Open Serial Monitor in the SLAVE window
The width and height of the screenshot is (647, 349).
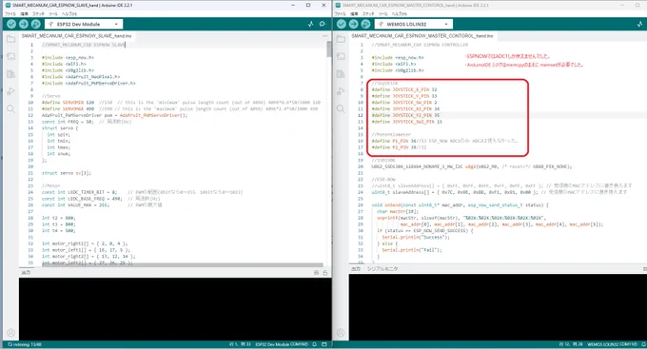[323, 24]
